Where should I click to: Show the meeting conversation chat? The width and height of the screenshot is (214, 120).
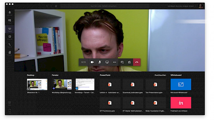(122, 62)
